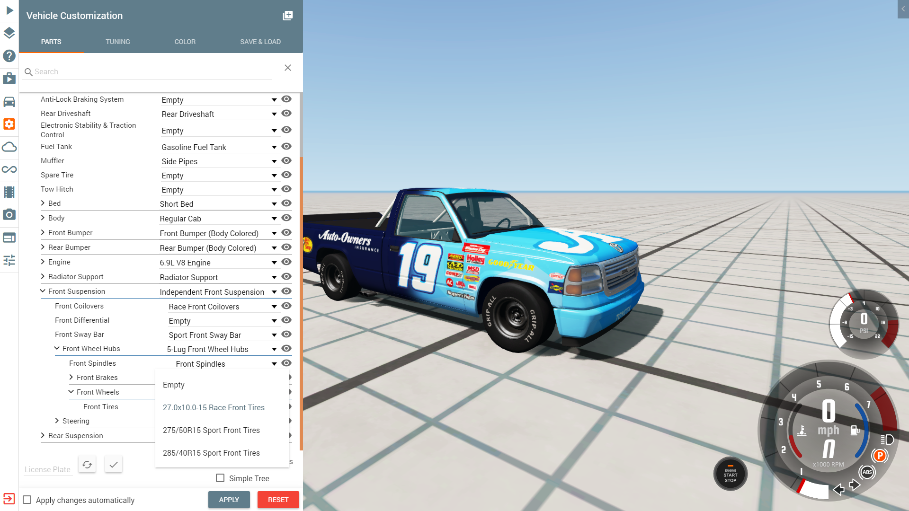Viewport: 909px width, 511px height.
Task: Click the fuel pump gauge icon
Action: (855, 430)
